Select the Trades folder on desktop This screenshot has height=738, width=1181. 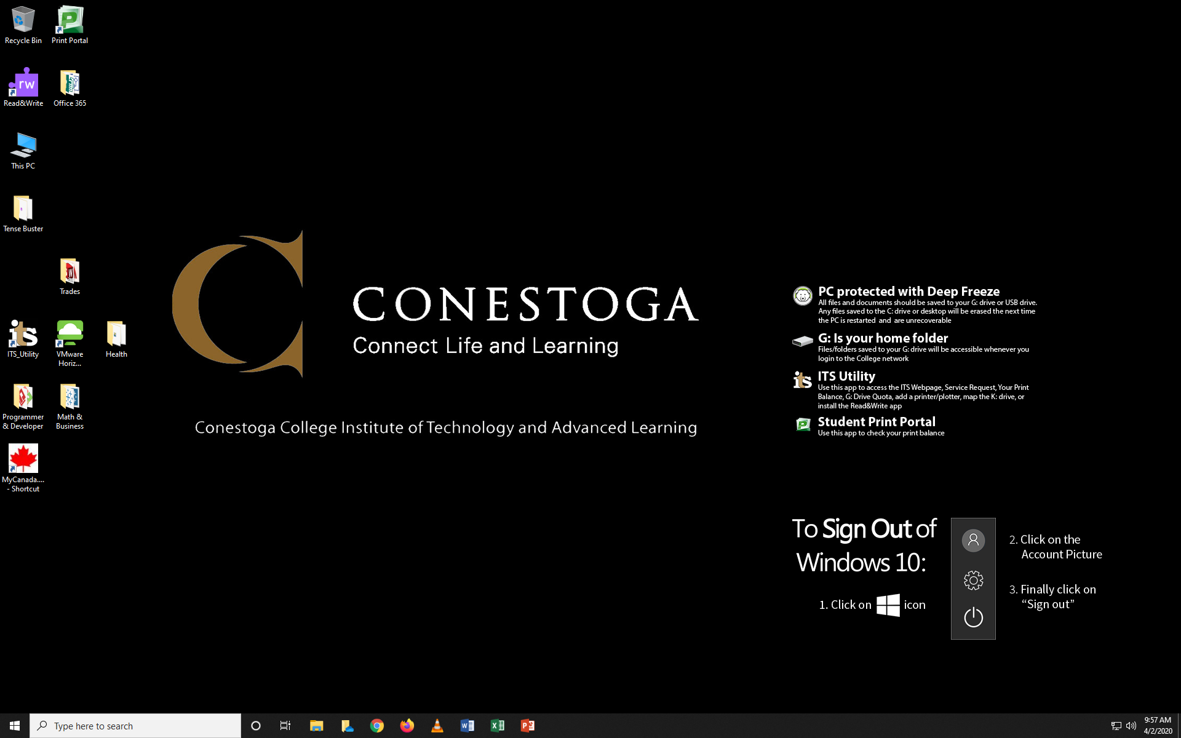coord(70,276)
